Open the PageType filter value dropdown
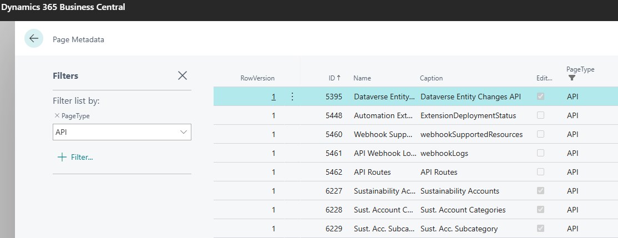The height and width of the screenshot is (238, 618). pos(183,133)
